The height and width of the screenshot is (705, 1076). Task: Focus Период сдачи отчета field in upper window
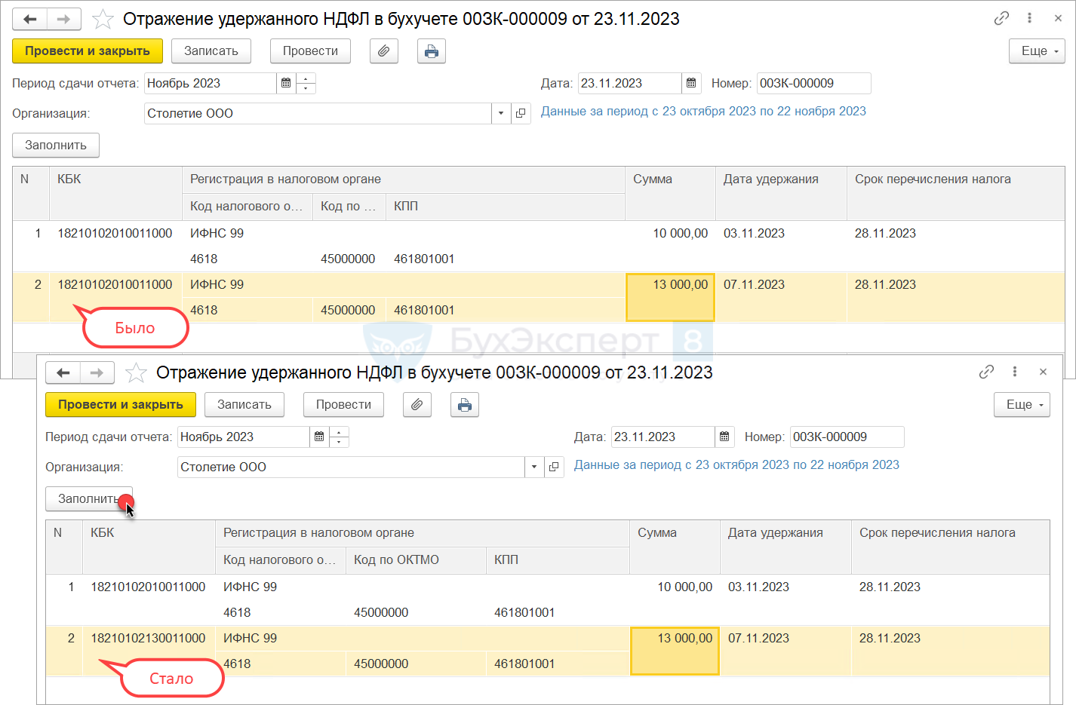211,84
